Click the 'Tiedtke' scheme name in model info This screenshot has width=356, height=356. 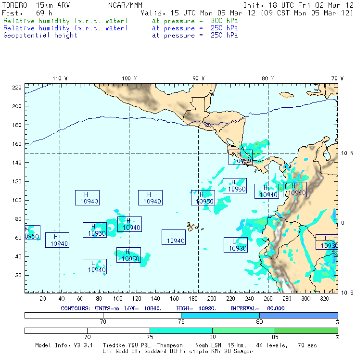pos(114,345)
